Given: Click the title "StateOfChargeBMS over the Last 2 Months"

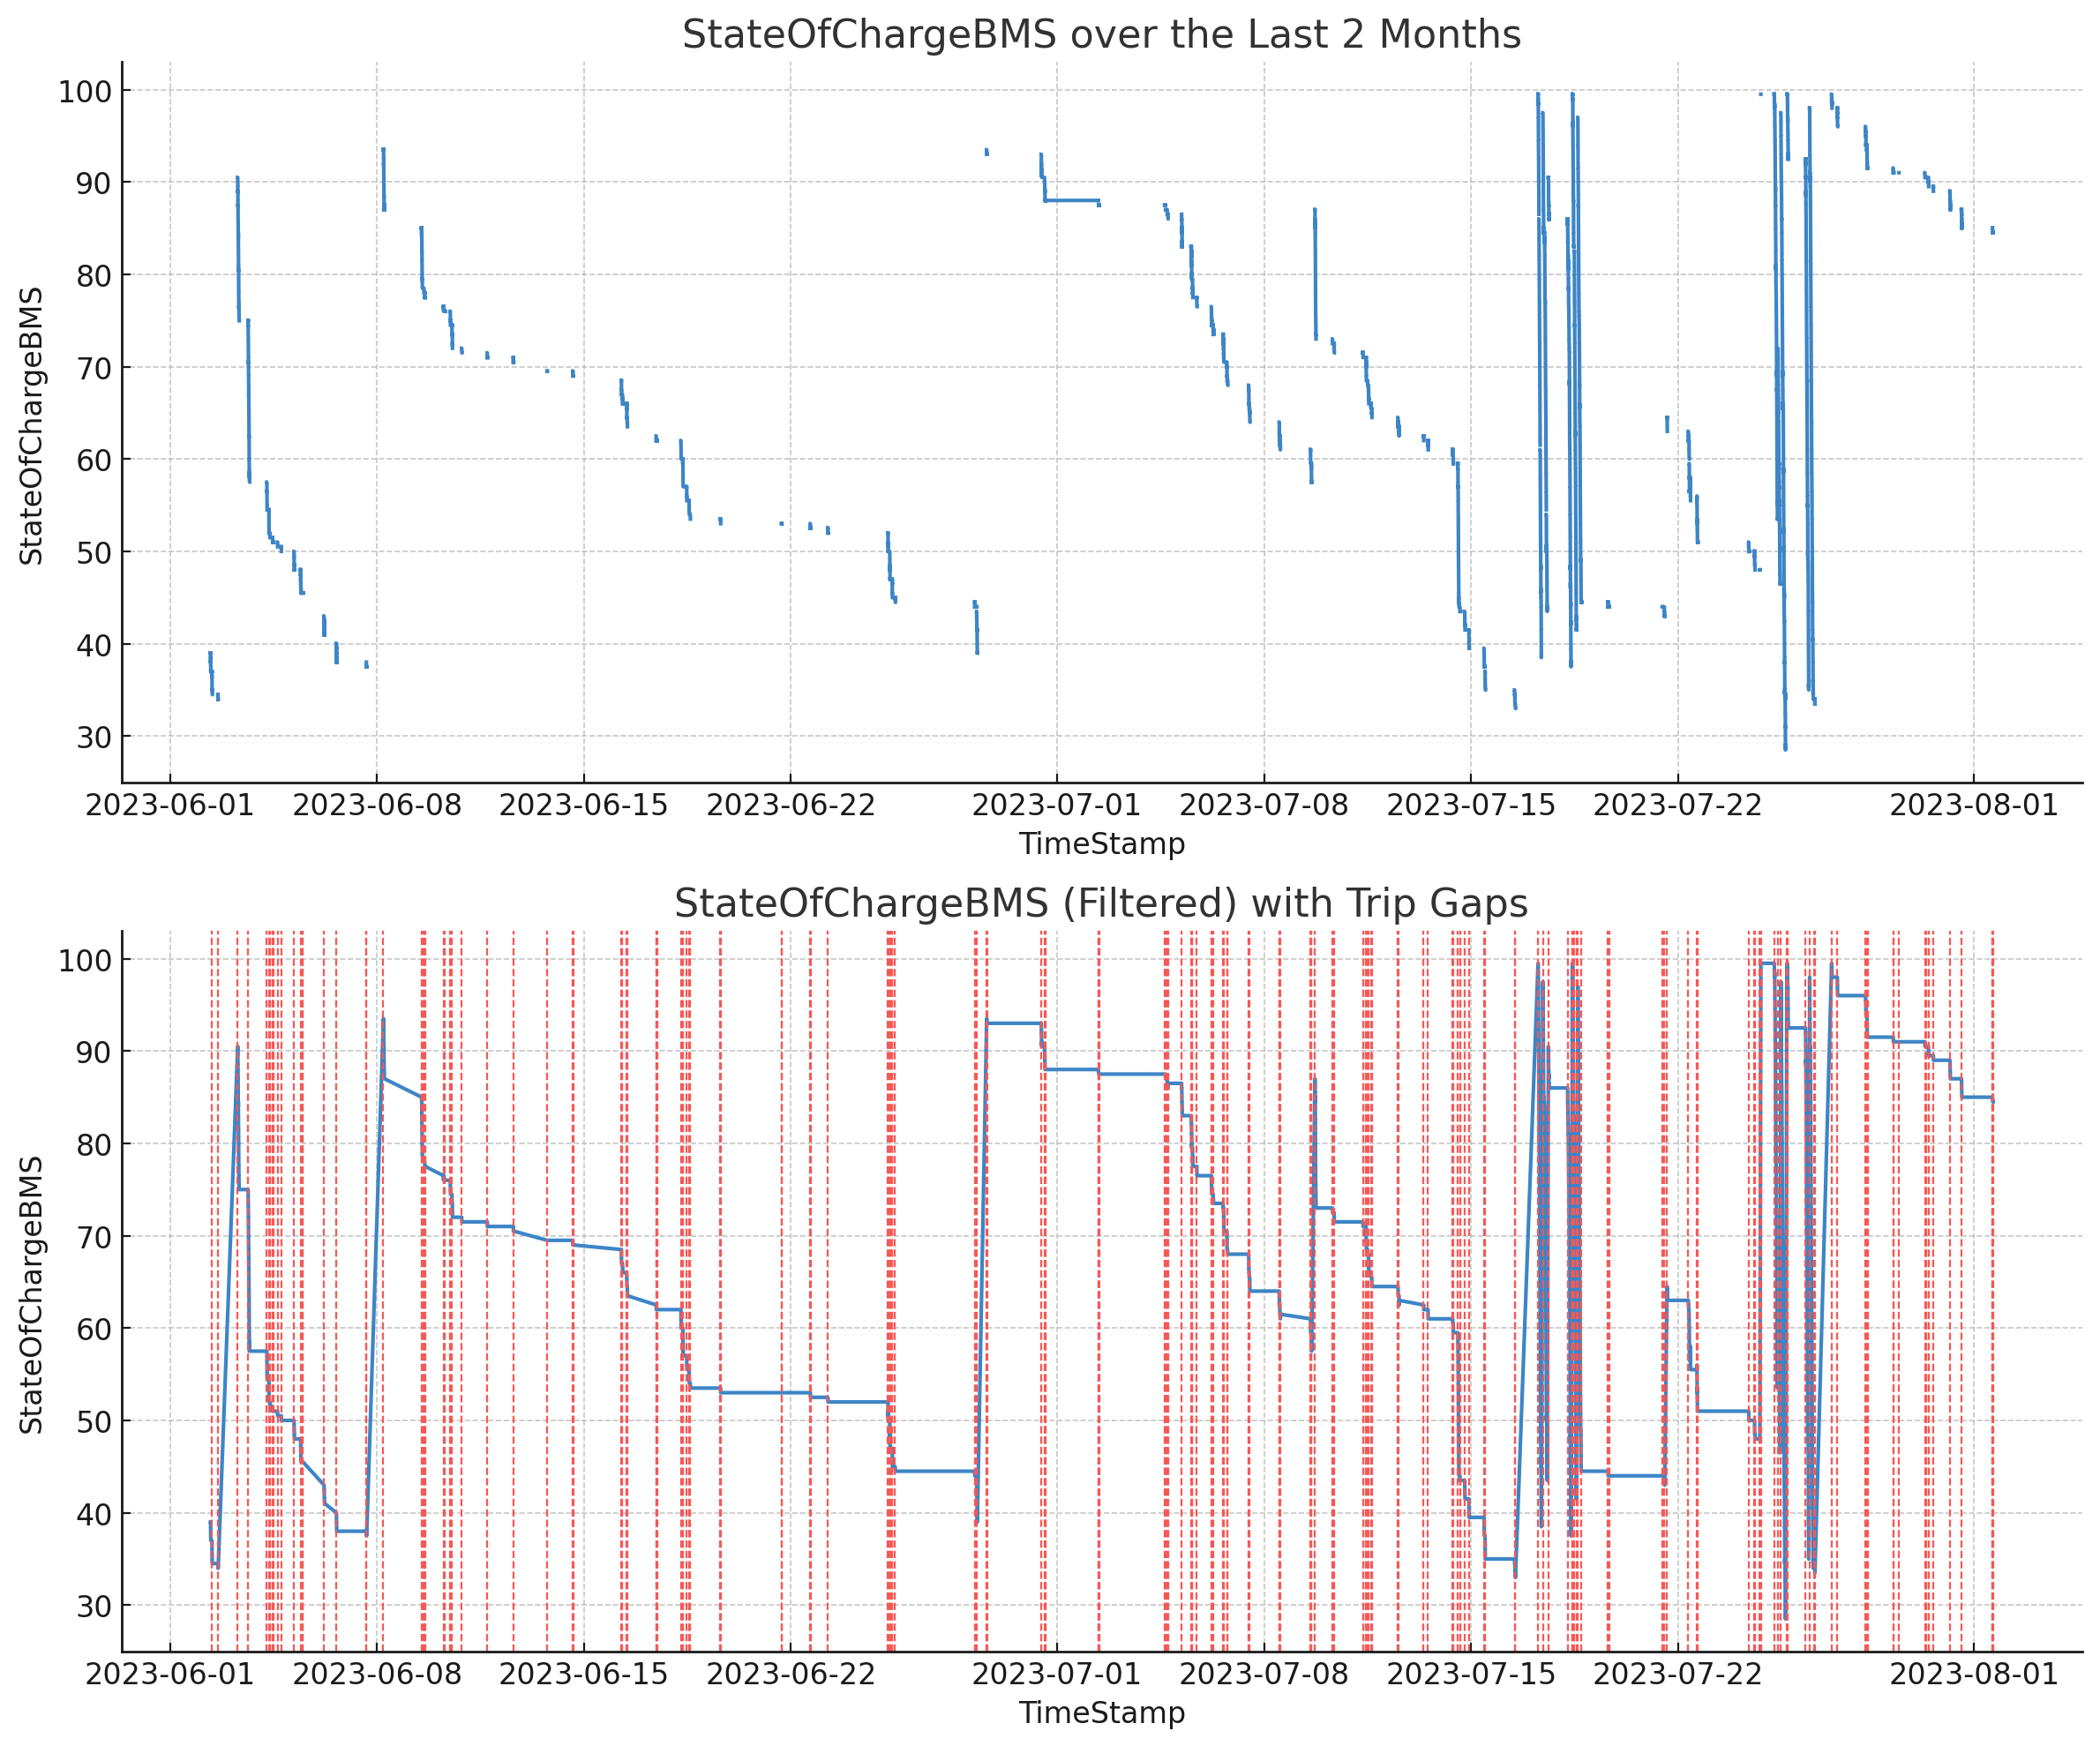Looking at the screenshot, I should [x=1101, y=35].
